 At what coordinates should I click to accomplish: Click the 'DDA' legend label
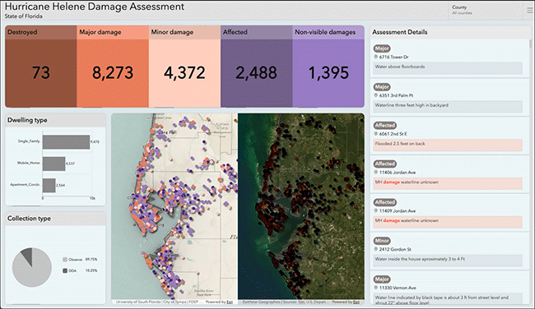coord(72,270)
